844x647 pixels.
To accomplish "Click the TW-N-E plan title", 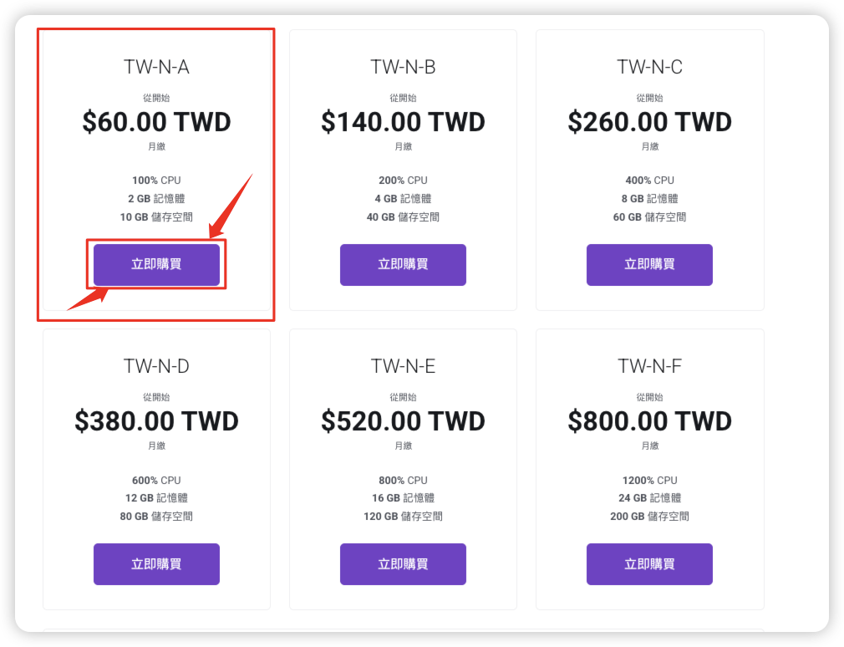I will tap(403, 366).
